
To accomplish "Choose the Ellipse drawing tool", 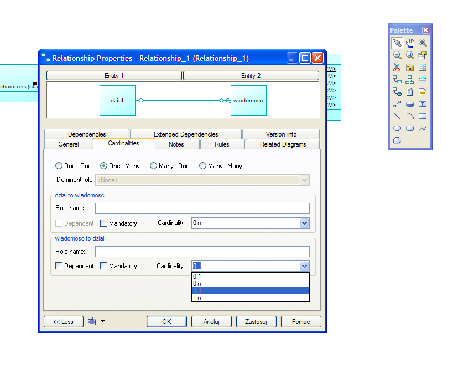I will coord(397,128).
